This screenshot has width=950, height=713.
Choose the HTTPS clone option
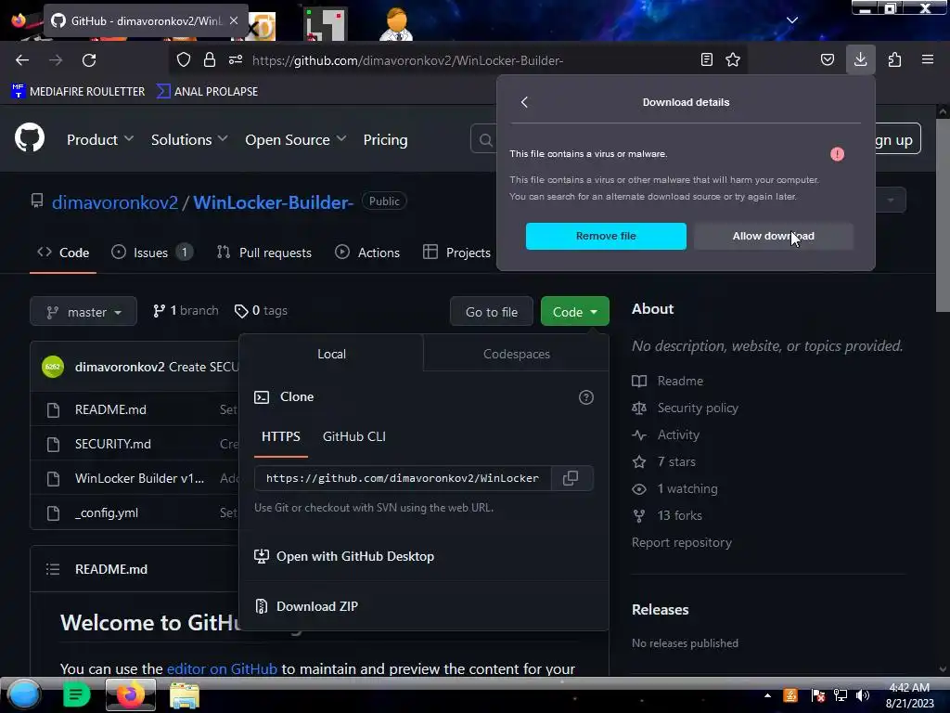(280, 436)
